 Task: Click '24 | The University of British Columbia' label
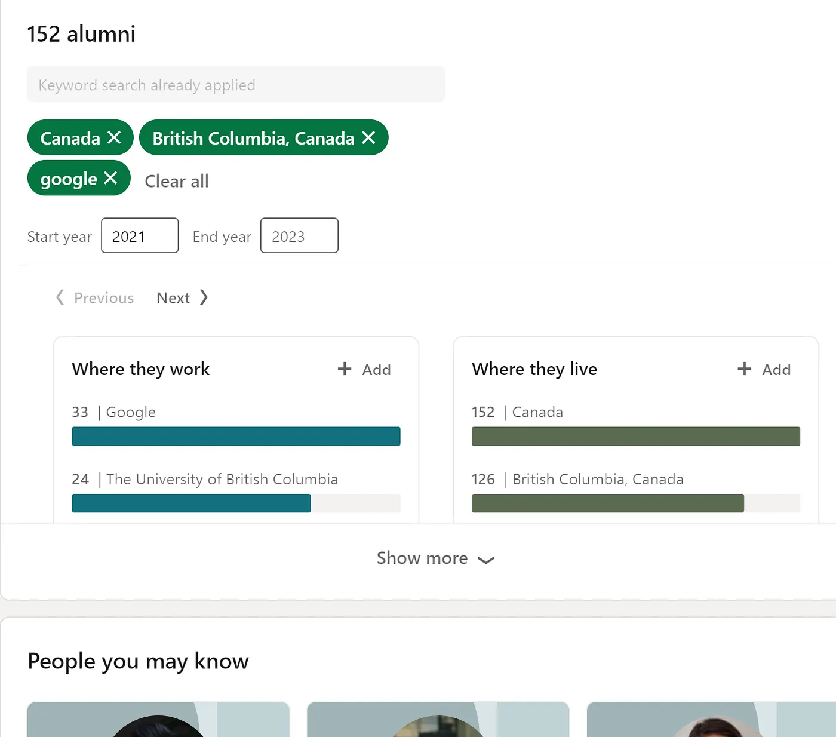(x=205, y=479)
